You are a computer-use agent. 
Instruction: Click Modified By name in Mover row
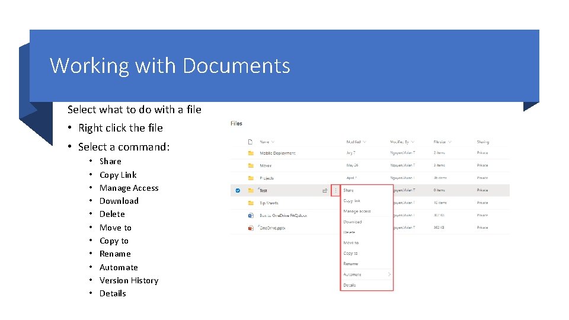click(x=402, y=165)
